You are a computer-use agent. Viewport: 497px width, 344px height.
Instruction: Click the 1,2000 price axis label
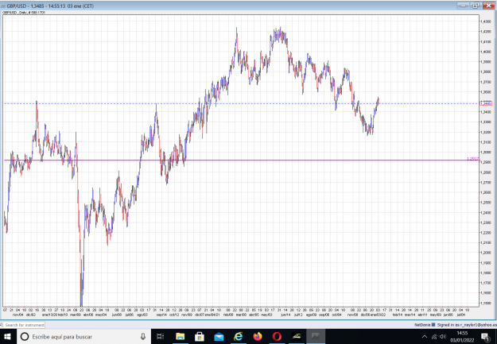(x=486, y=253)
